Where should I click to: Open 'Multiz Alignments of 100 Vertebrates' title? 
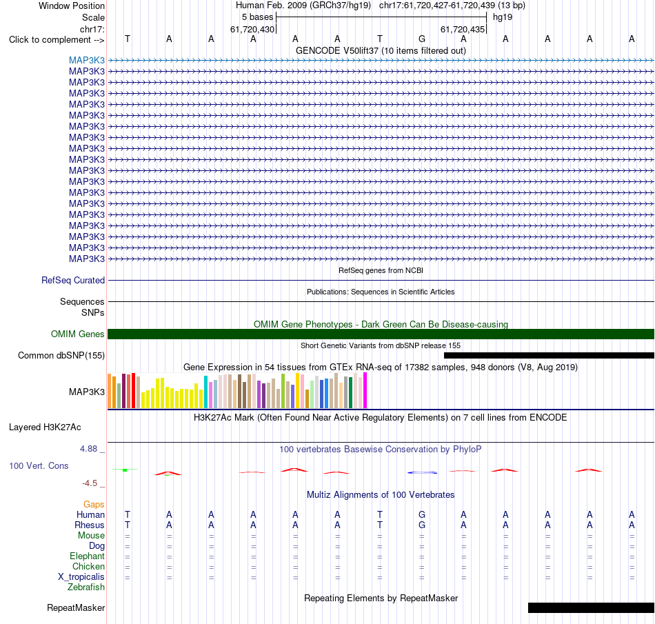[381, 495]
